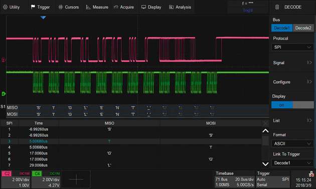Select SPI list row 4
Viewport: 316px width, 189px height.
[x=131, y=147]
